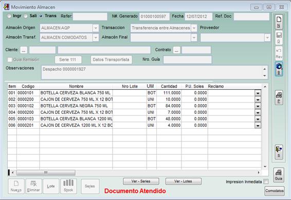This screenshot has height=200, width=291.
Task: Click the Observaciones scroll down arrow
Action: (265, 76)
